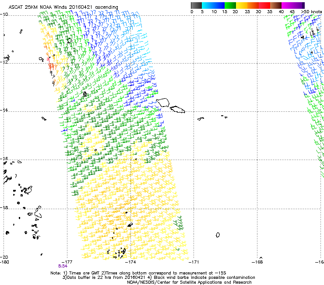324x285 pixels.
Task: Click the red 30–35 knots legend segment
Action: (264, 5)
